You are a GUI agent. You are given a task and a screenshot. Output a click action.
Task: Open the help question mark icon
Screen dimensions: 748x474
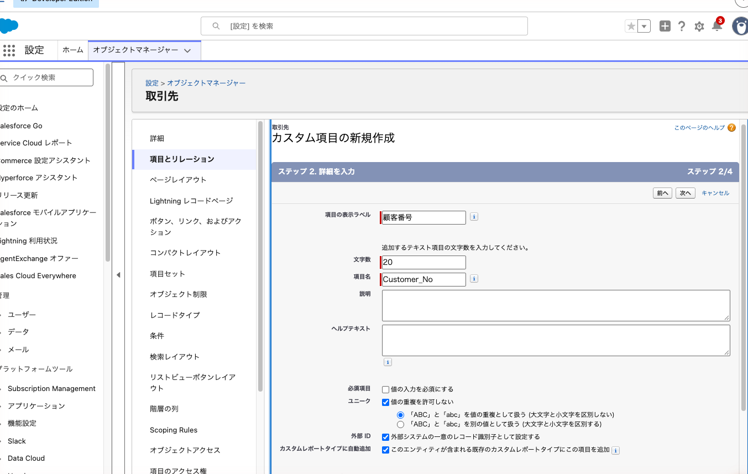coord(682,26)
